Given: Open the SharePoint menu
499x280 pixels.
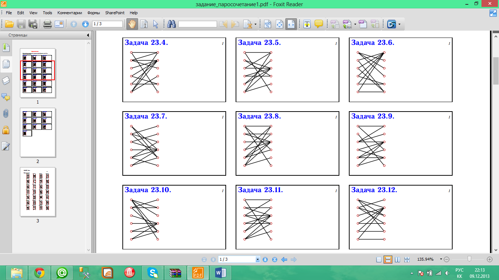Looking at the screenshot, I should point(115,12).
